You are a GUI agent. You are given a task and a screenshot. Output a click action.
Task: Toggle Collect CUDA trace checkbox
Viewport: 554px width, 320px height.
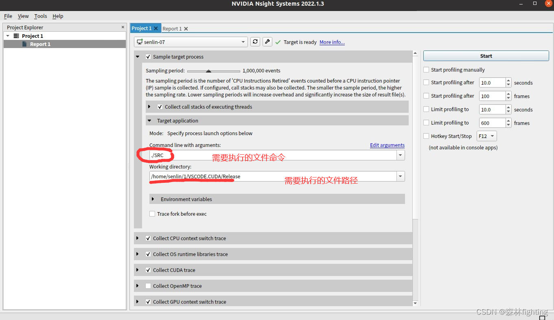click(x=148, y=270)
